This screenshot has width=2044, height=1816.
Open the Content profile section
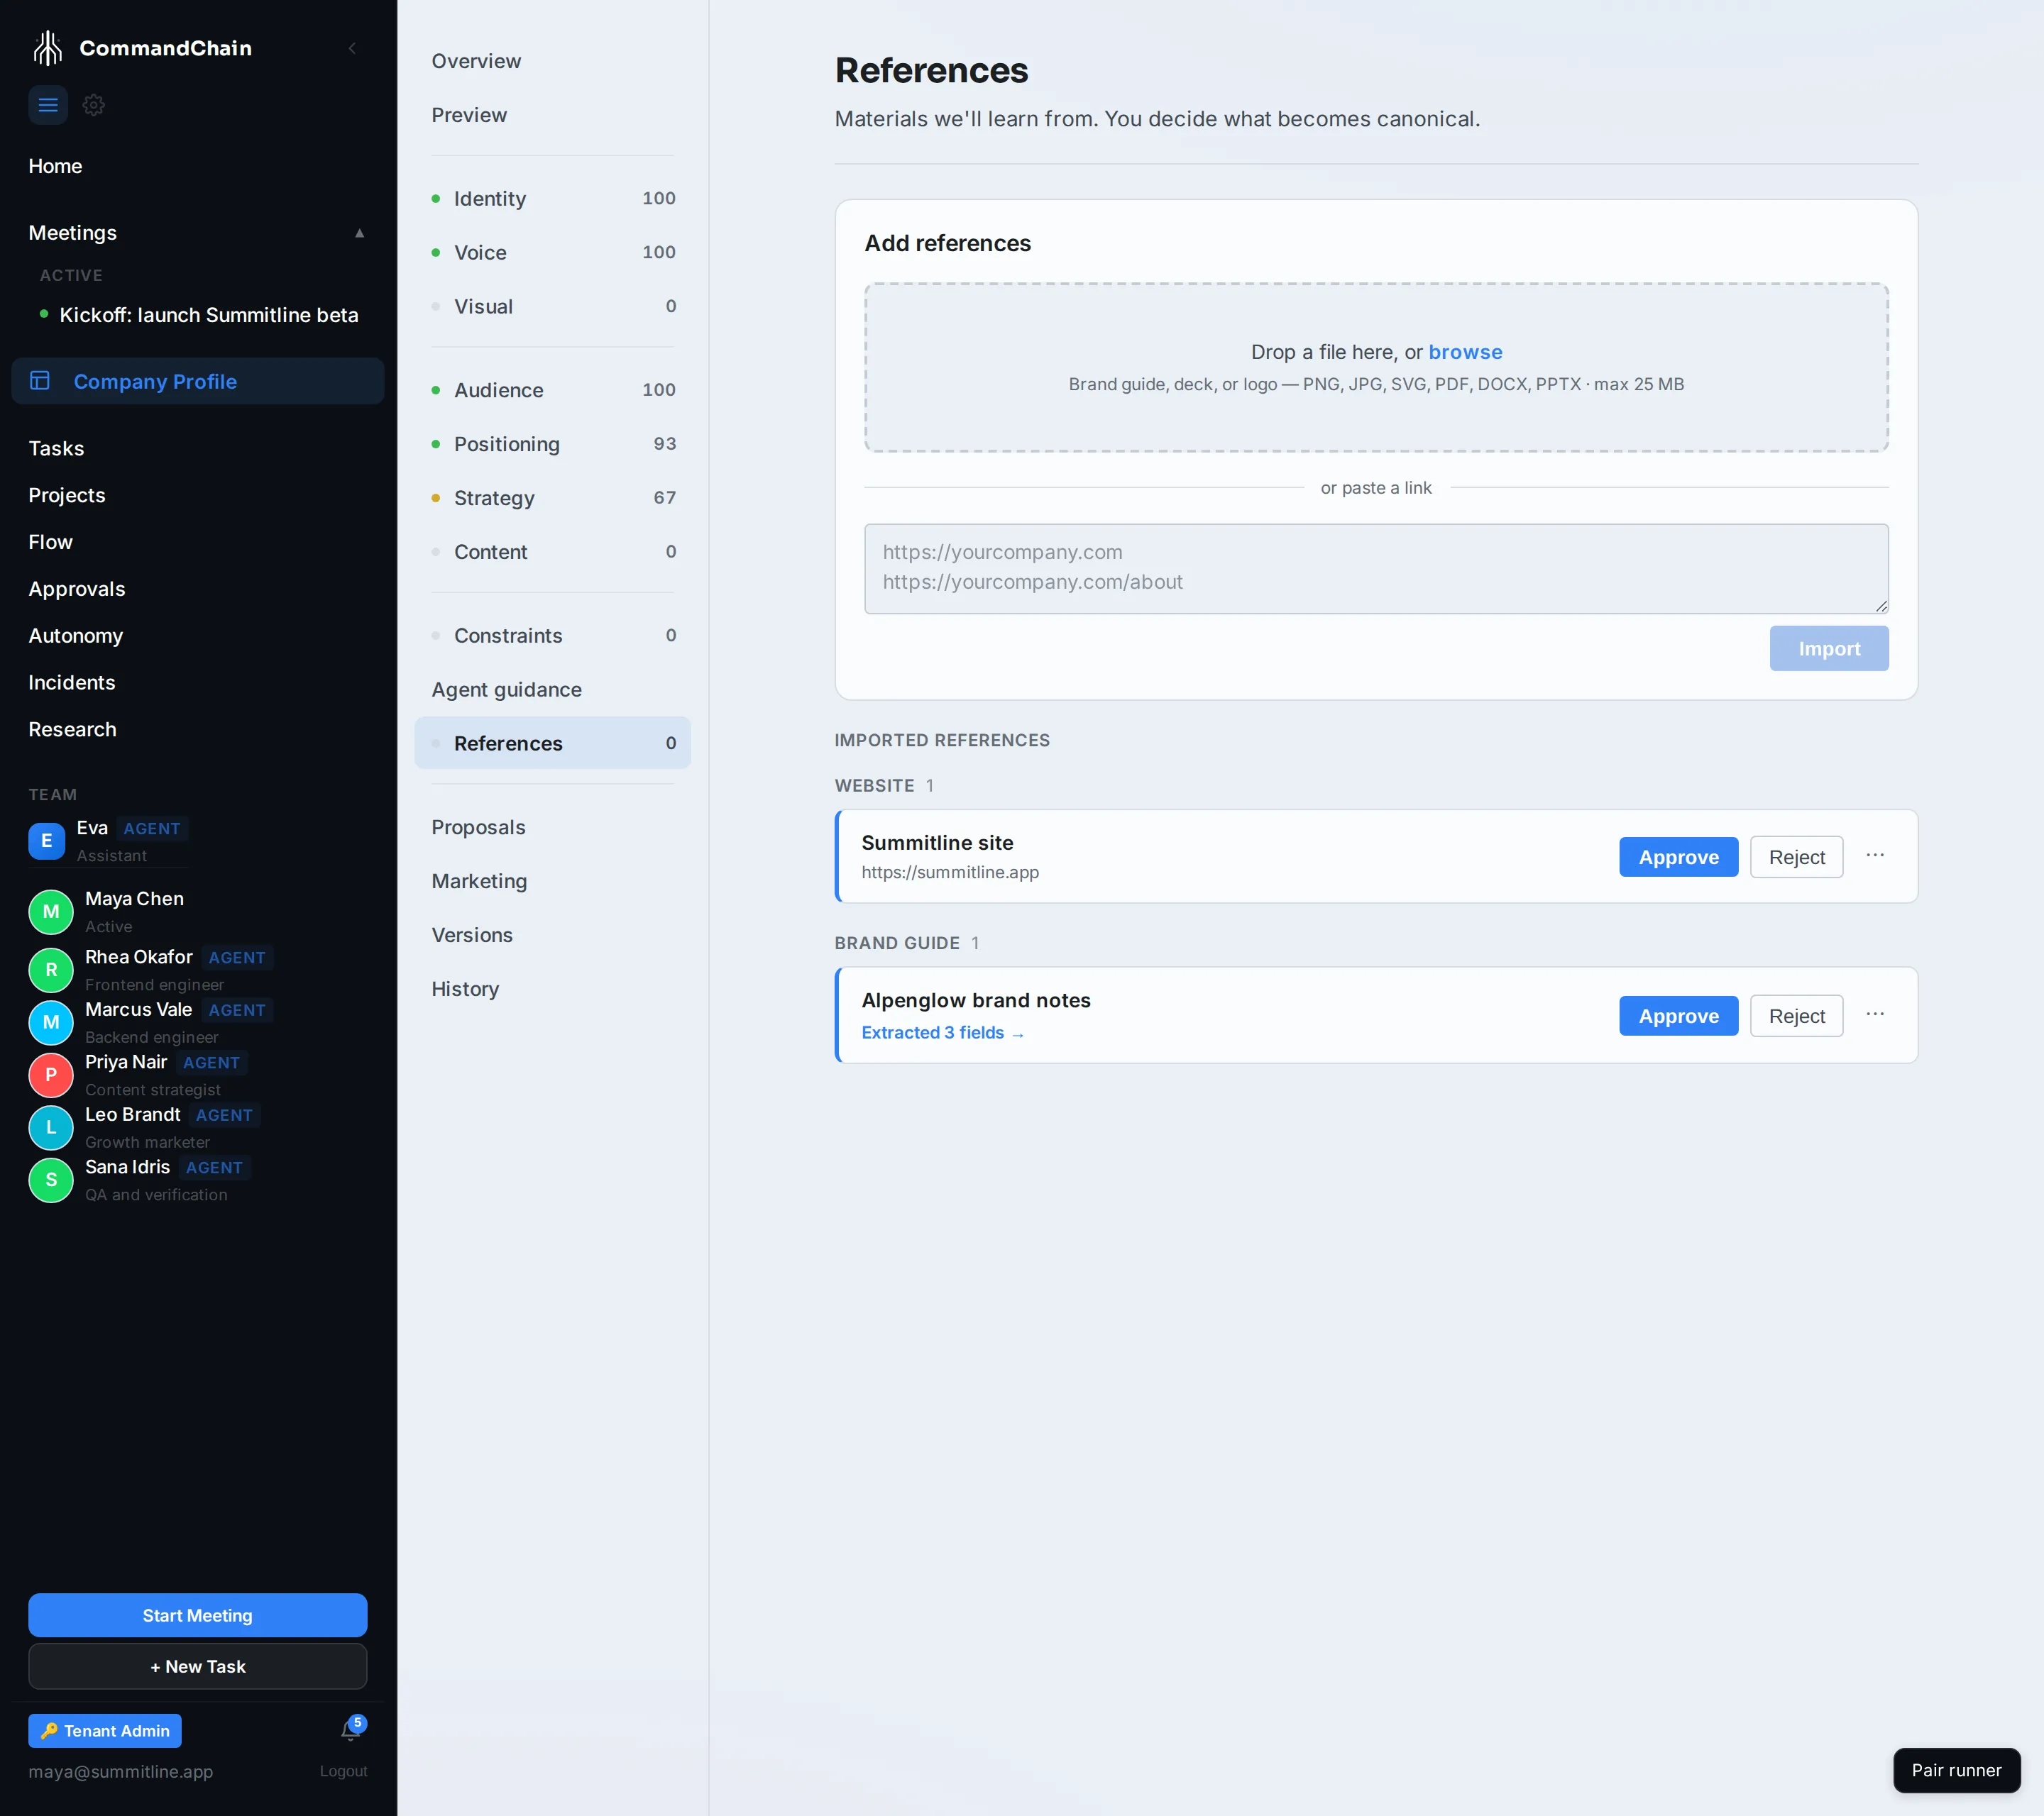(x=553, y=552)
